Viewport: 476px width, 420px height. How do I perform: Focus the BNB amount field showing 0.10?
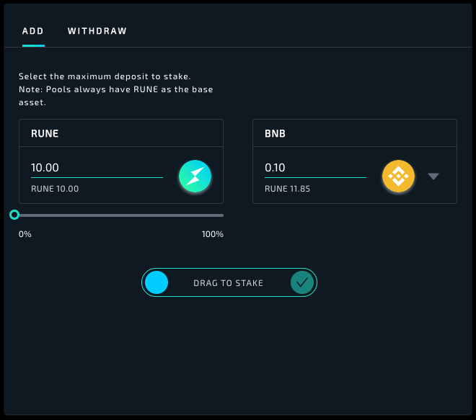pos(315,168)
